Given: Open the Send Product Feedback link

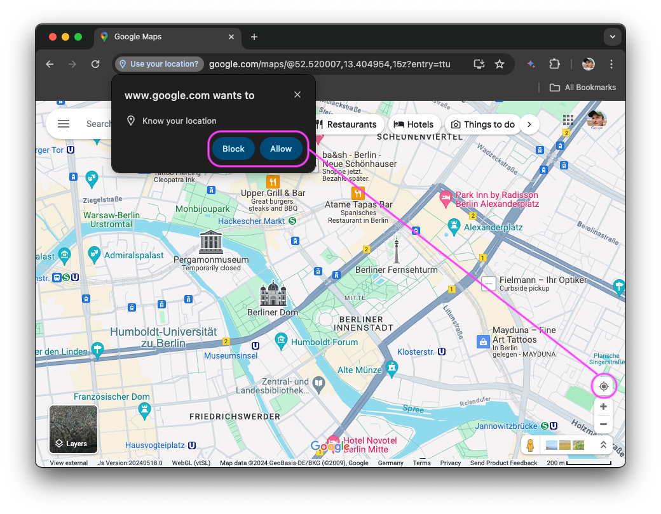Looking at the screenshot, I should [503, 463].
